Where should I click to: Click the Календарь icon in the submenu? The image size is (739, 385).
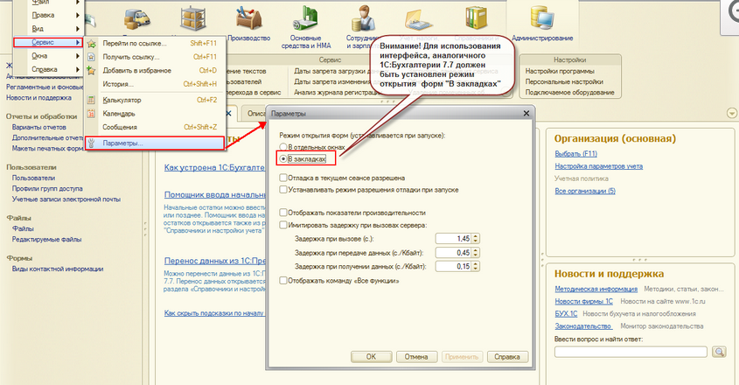pyautogui.click(x=92, y=114)
